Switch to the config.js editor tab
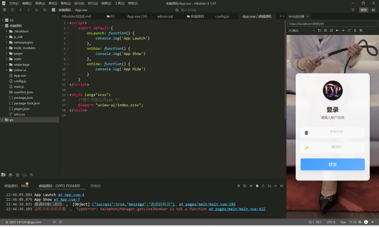 [x=222, y=16]
